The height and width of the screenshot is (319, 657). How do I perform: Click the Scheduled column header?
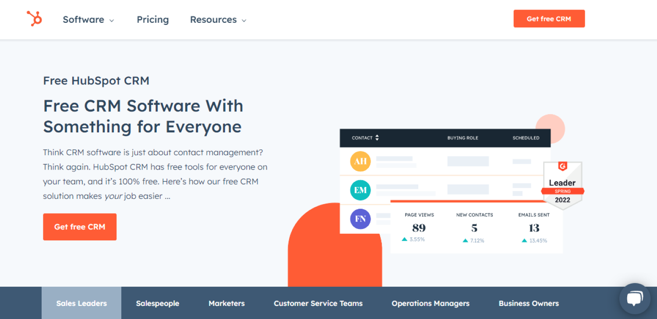coord(526,138)
